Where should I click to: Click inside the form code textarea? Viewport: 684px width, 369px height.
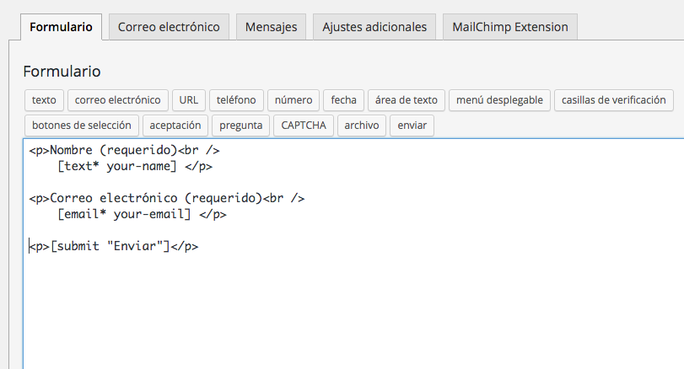coord(353,254)
